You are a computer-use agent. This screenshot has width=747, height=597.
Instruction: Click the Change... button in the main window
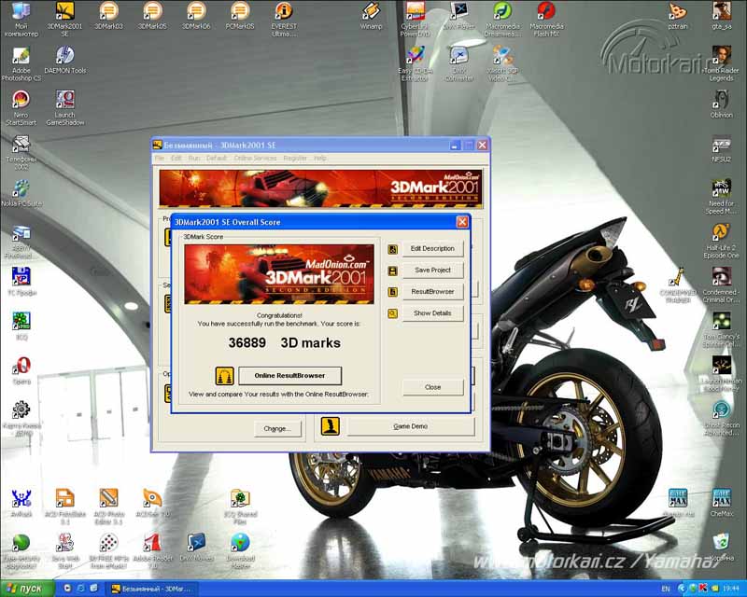point(277,428)
